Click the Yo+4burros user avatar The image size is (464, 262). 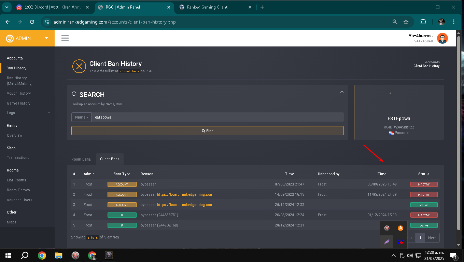click(x=442, y=38)
